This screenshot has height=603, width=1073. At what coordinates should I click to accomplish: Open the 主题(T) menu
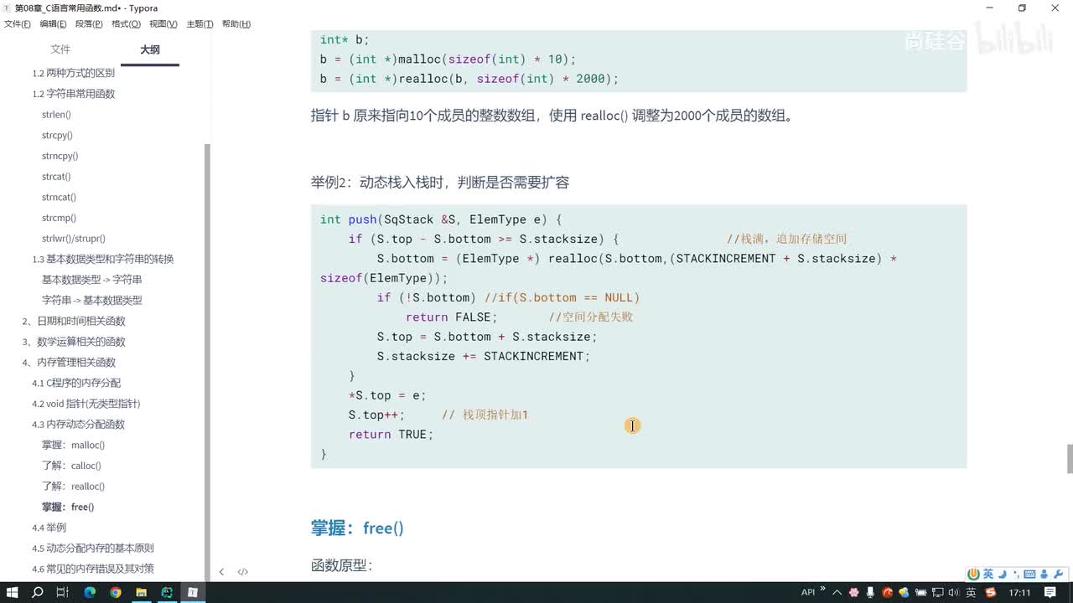point(200,24)
